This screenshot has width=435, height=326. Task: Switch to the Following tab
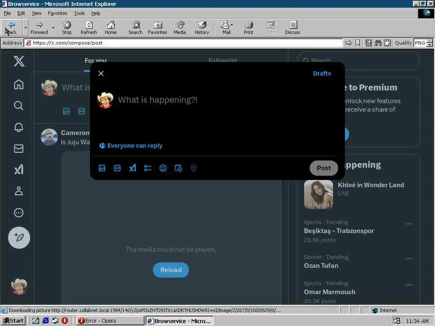pos(223,60)
